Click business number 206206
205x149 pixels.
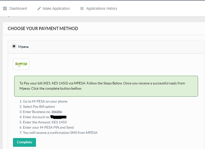pyautogui.click(x=57, y=112)
